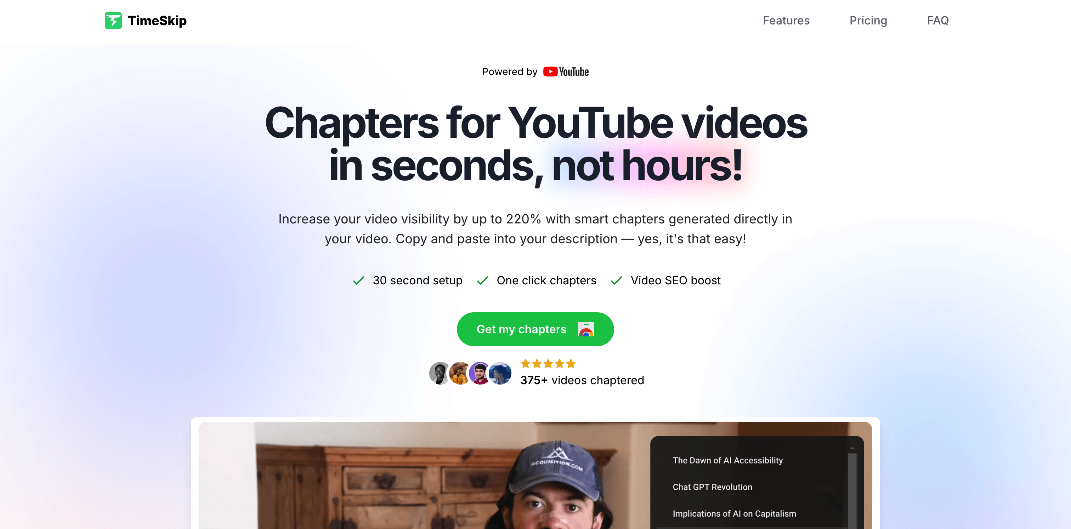This screenshot has width=1071, height=529.
Task: Click the YouTube logo beside Powered by
Action: click(566, 72)
